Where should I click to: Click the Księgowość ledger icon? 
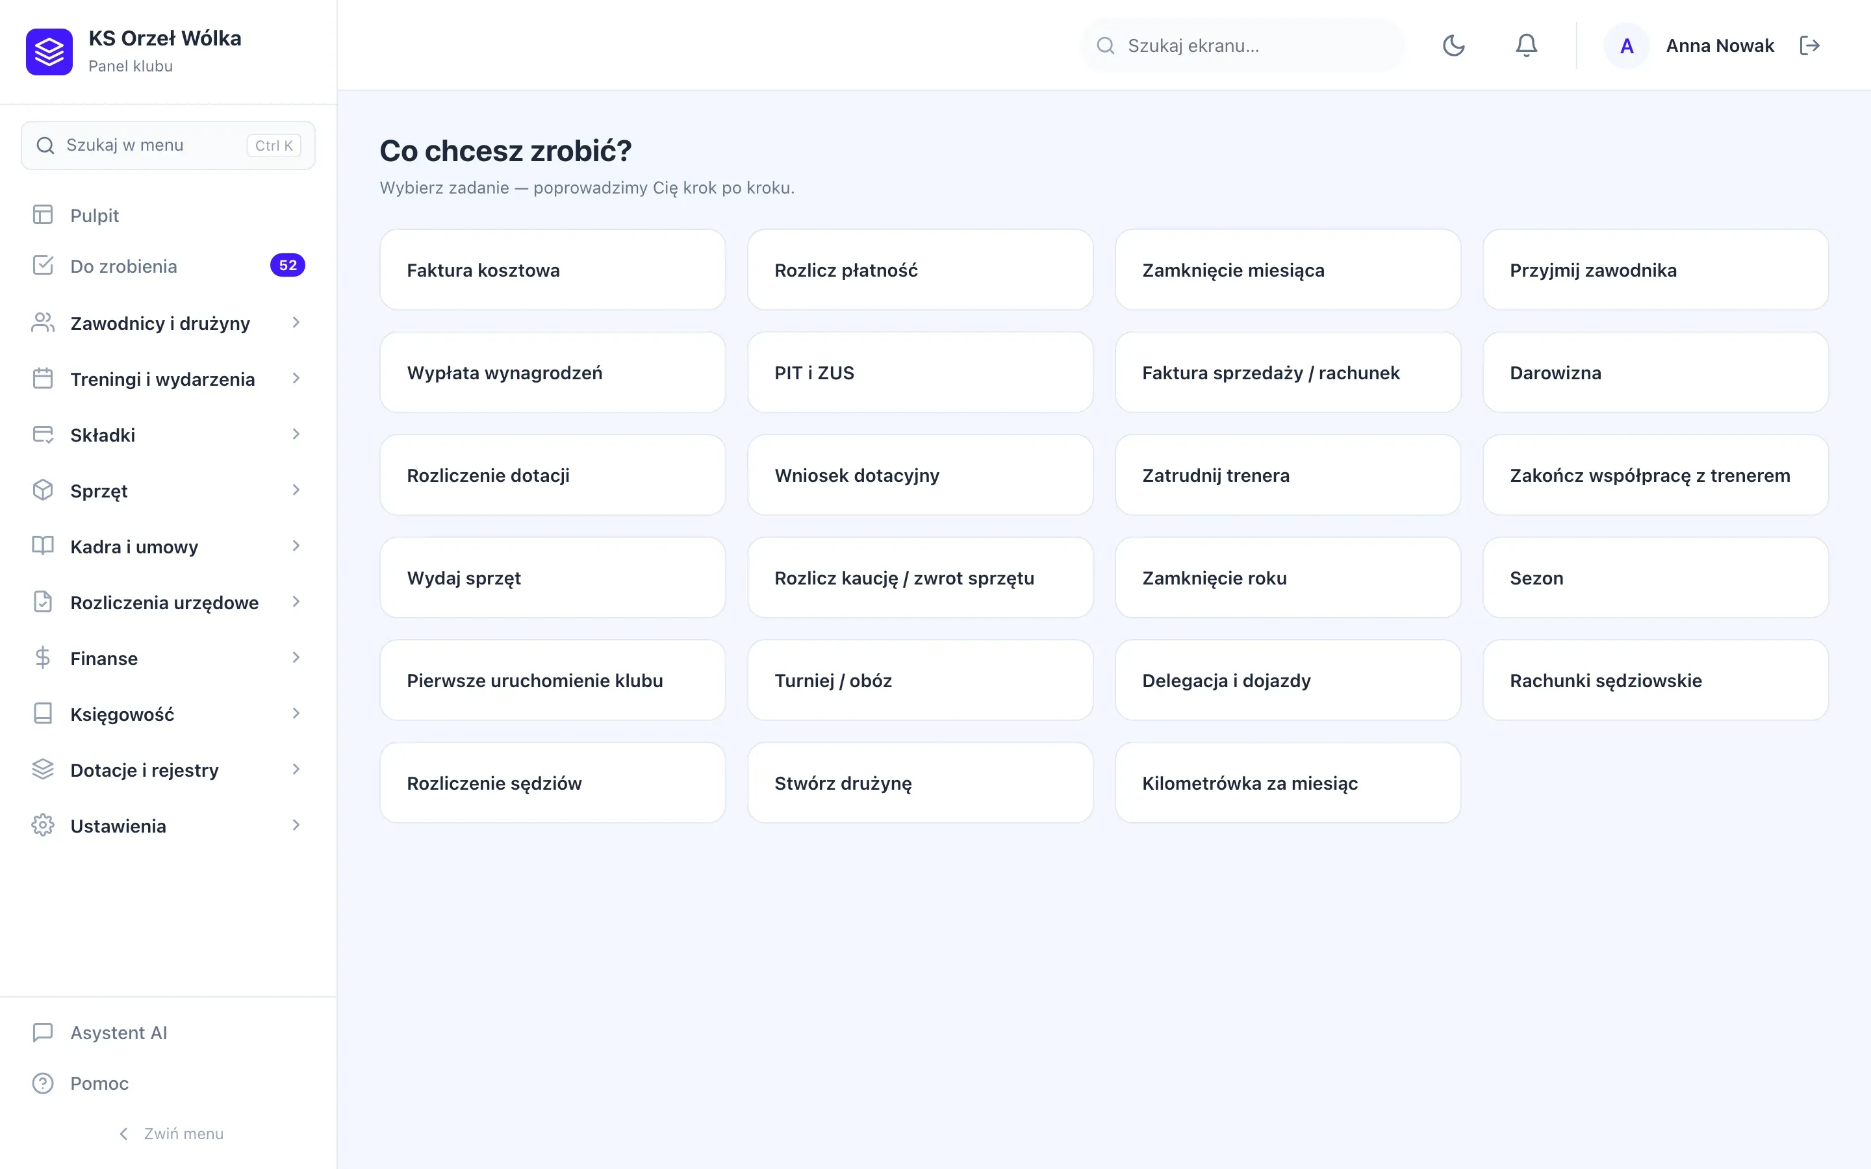[x=42, y=714]
